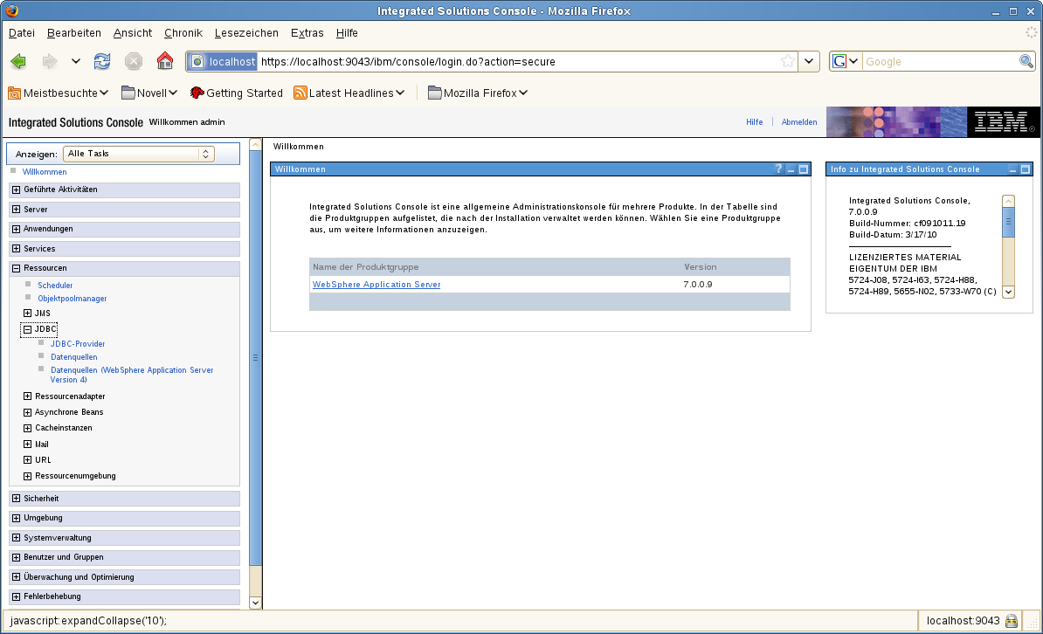The image size is (1043, 634).
Task: Open the Datei menu
Action: (x=21, y=32)
